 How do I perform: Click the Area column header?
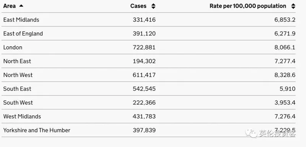tap(9, 6)
